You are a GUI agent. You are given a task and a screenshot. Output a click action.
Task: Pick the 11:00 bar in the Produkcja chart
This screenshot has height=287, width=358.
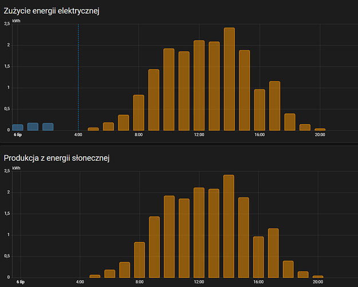184,238
